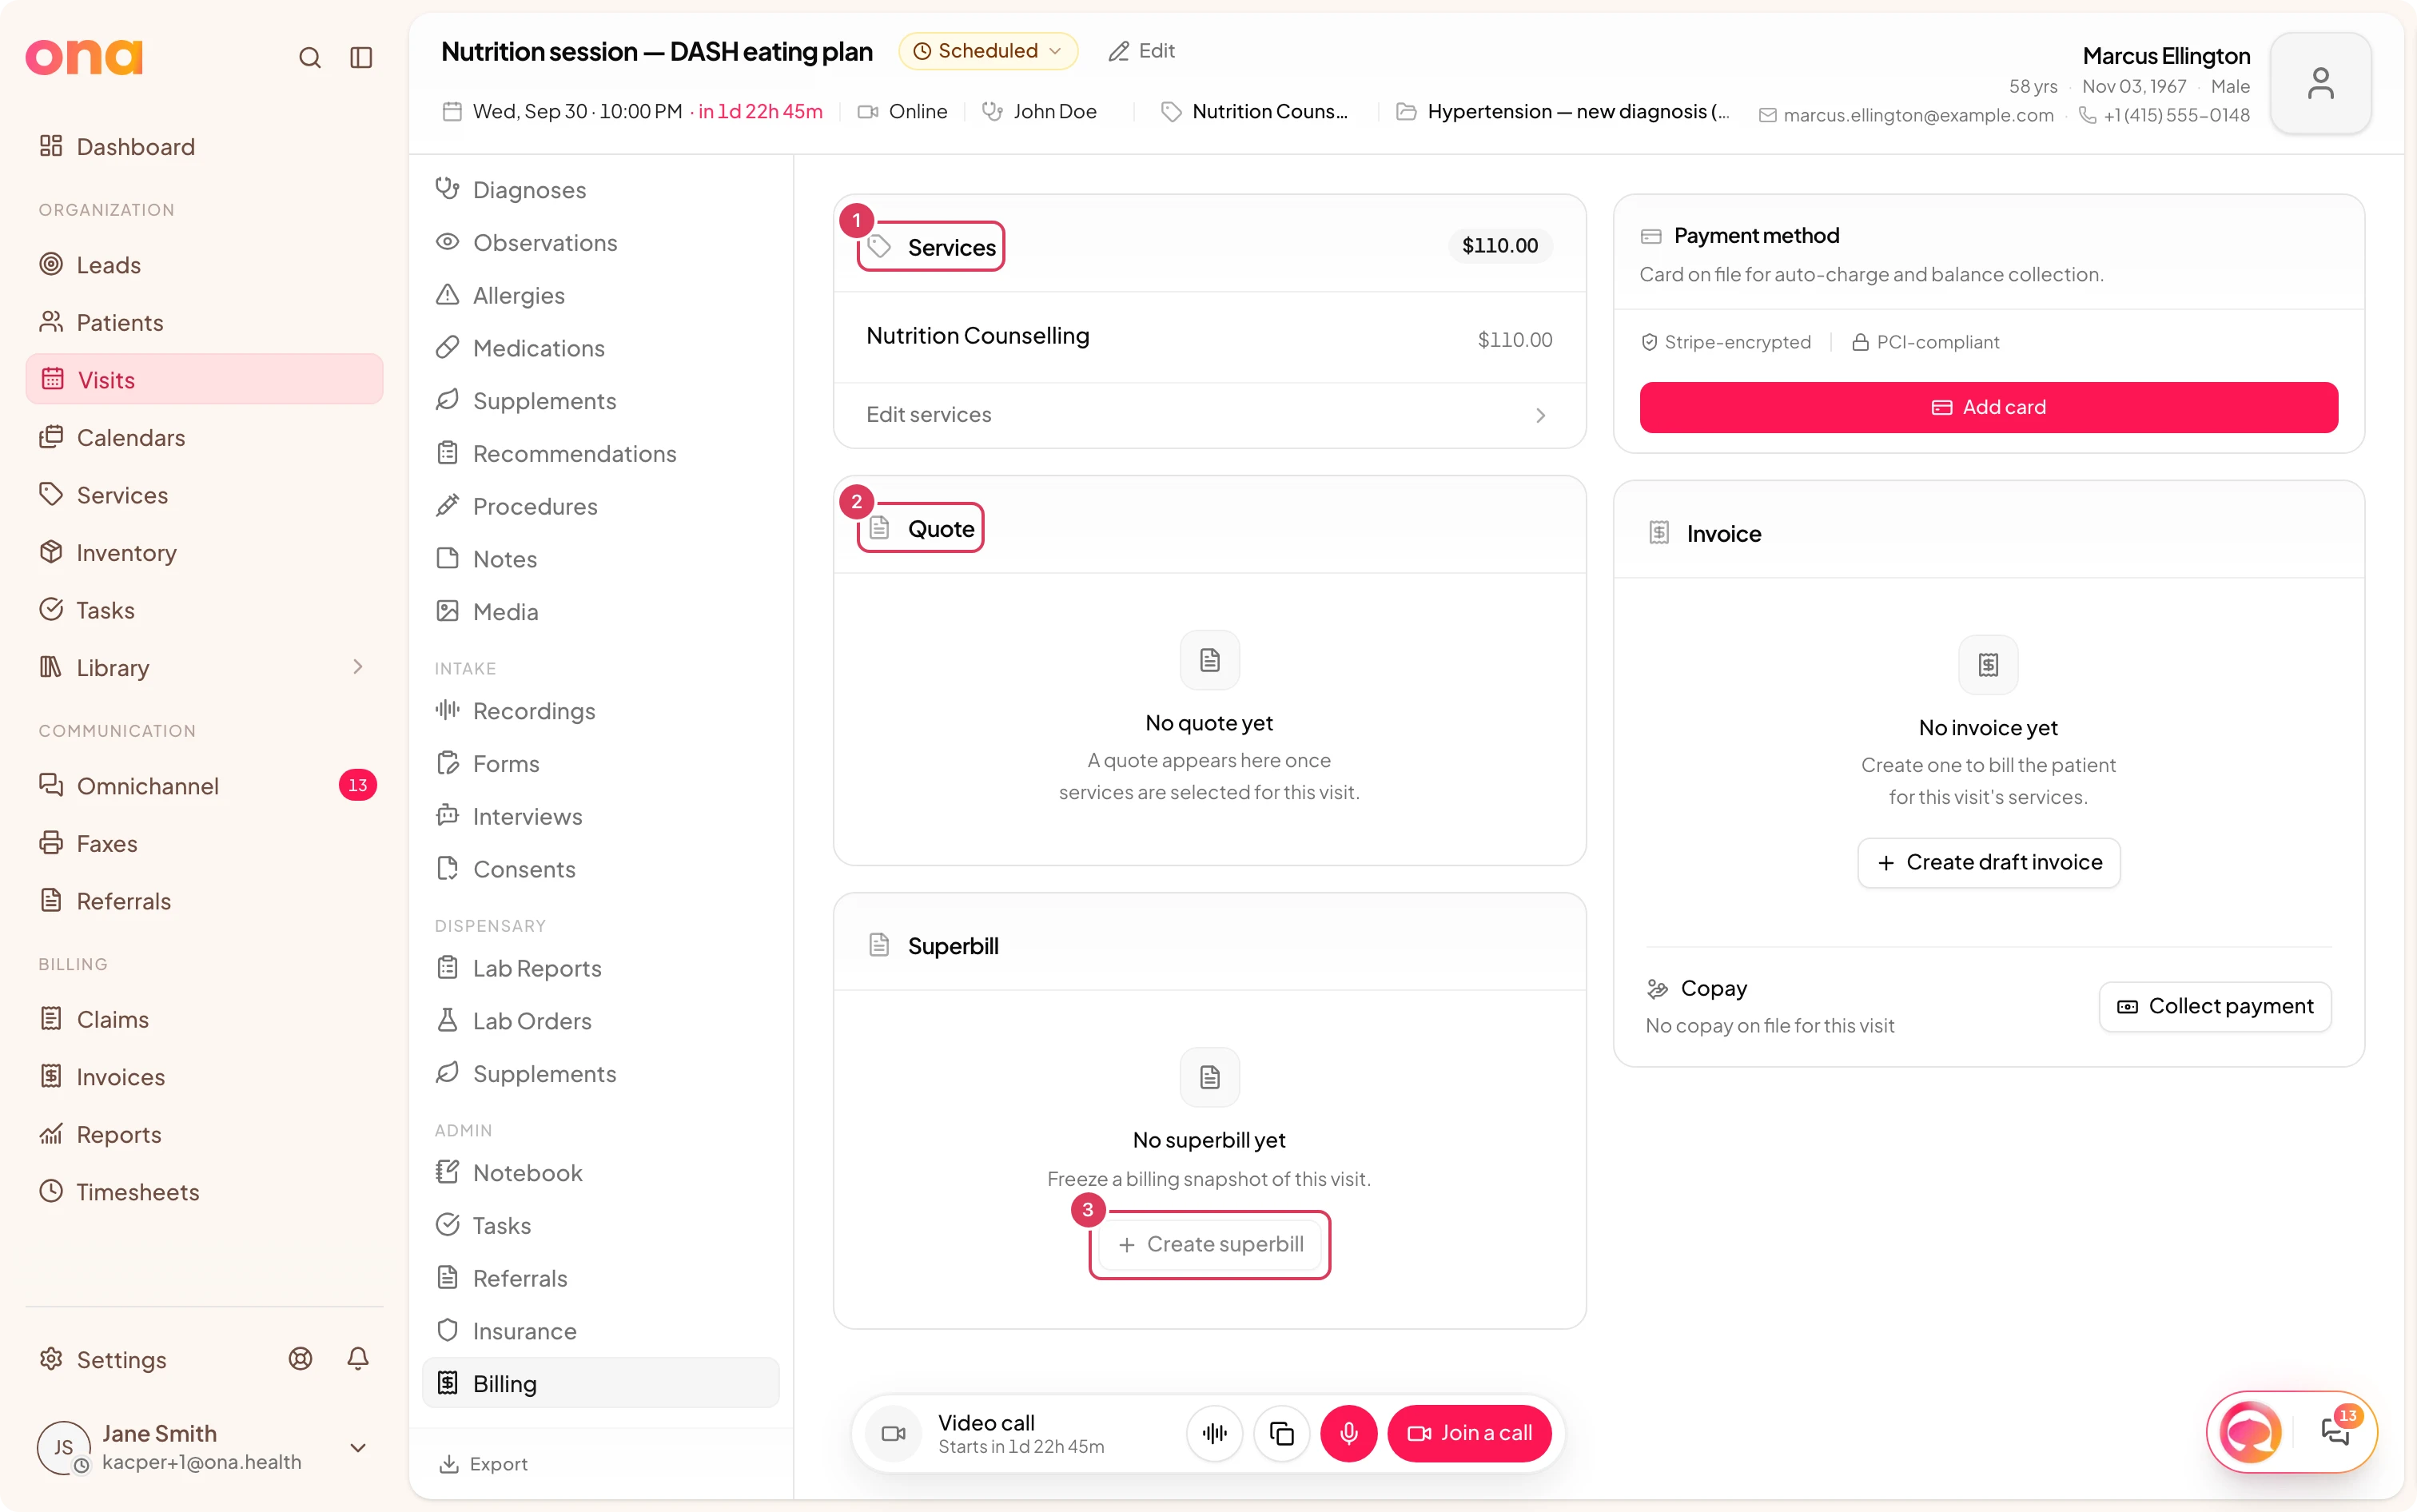
Task: Open the search icon in sidebar header
Action: point(310,58)
